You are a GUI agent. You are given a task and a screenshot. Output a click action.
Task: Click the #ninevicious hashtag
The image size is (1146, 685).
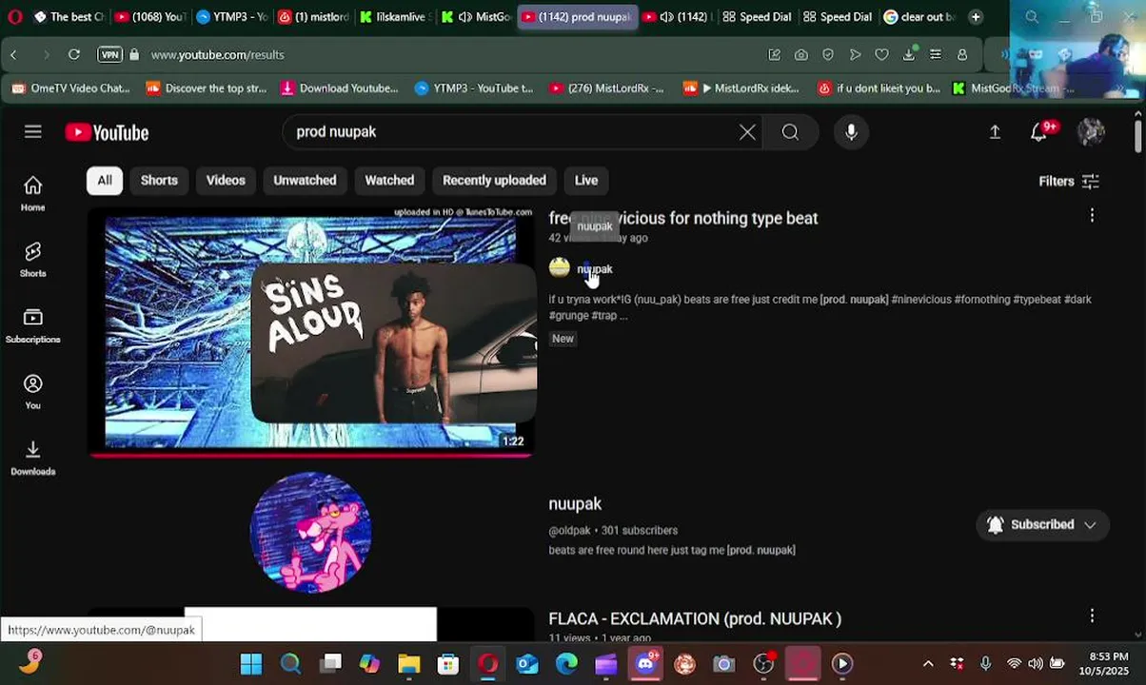click(921, 300)
